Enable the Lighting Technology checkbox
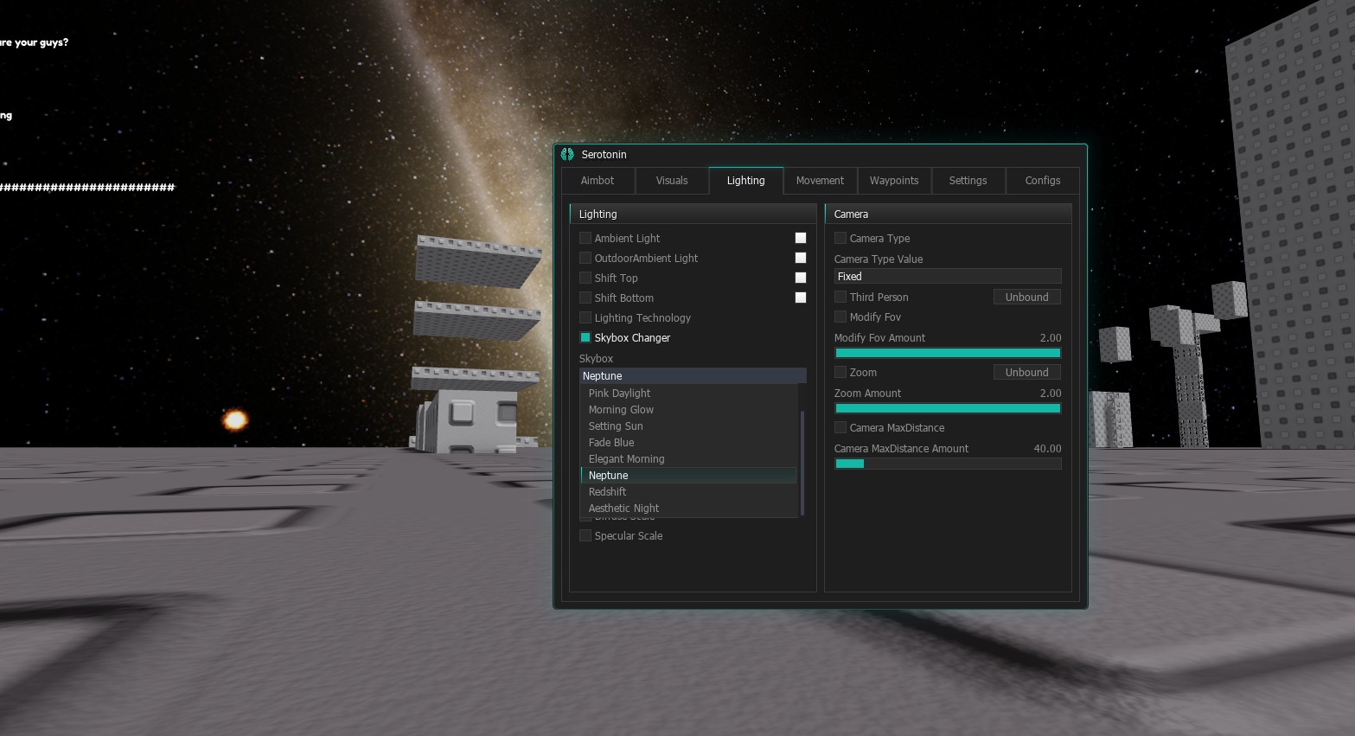The width and height of the screenshot is (1355, 736). tap(585, 317)
